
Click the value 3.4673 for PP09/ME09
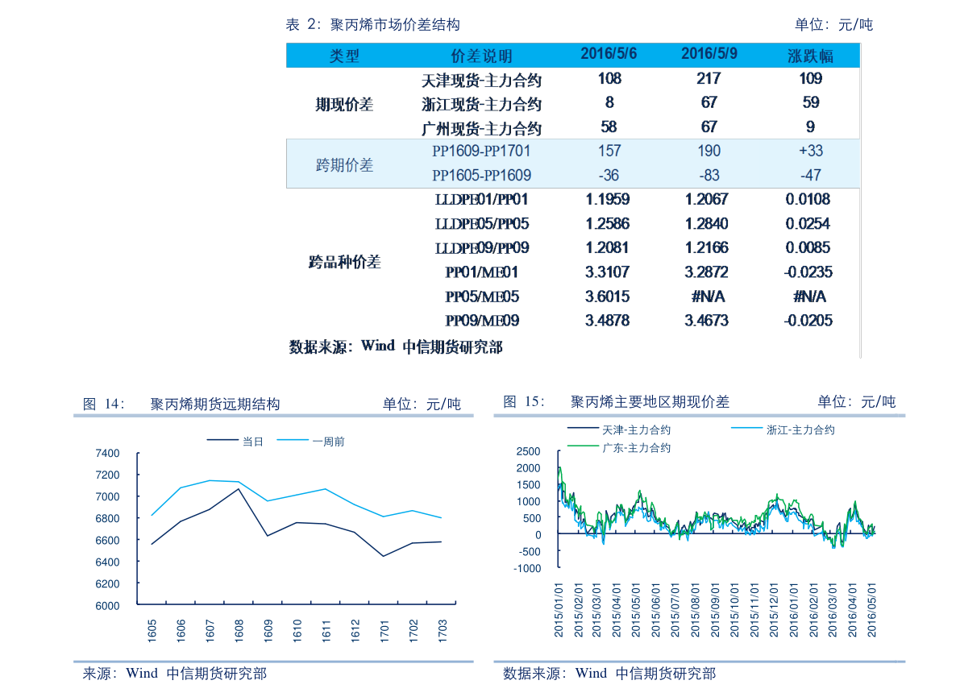pyautogui.click(x=707, y=320)
